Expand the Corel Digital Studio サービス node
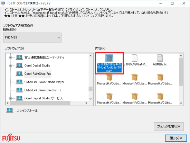 pyautogui.click(x=11, y=98)
